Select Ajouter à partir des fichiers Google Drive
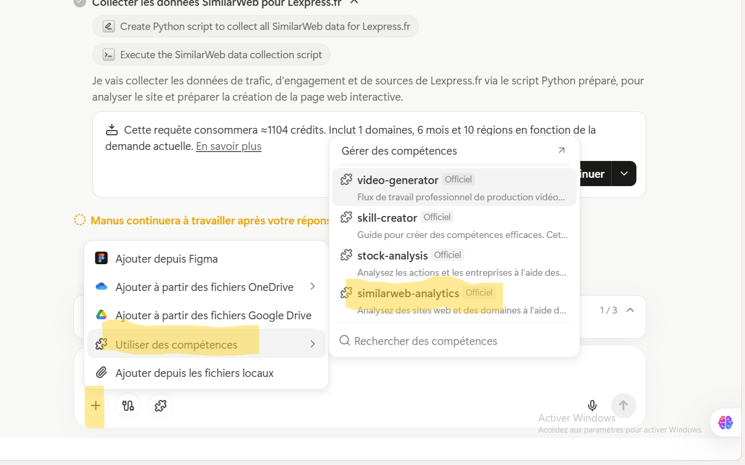 (213, 316)
